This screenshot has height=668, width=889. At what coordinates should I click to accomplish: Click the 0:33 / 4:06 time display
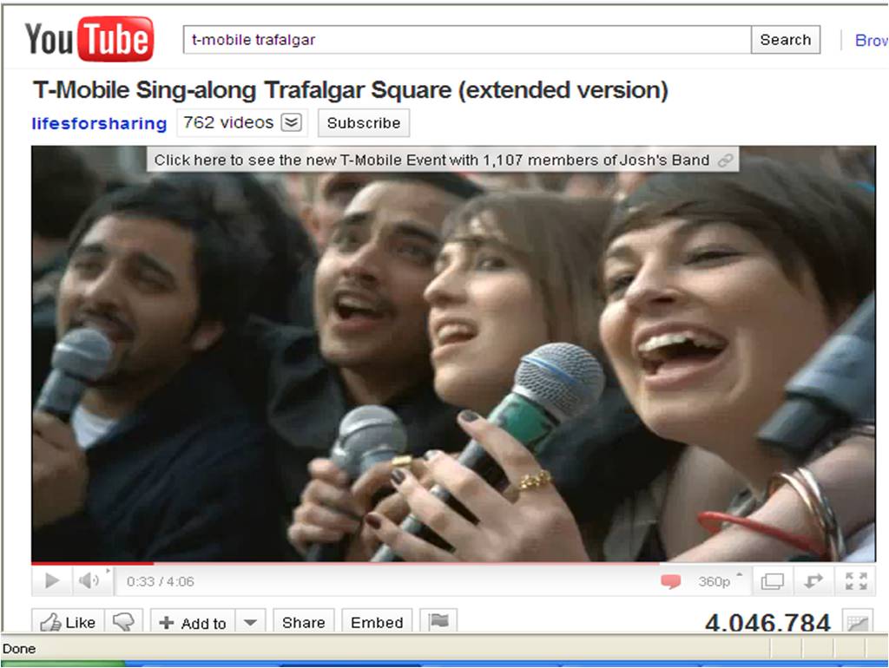point(161,581)
